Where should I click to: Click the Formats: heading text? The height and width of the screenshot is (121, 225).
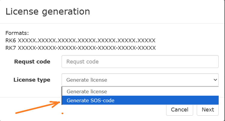point(17,33)
